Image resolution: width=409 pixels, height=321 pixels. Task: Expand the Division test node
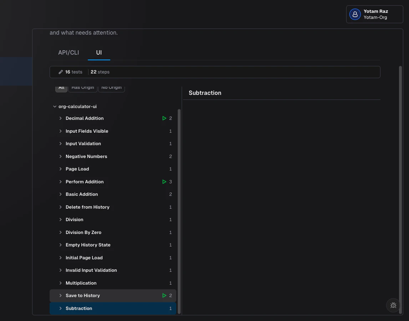[61, 219]
